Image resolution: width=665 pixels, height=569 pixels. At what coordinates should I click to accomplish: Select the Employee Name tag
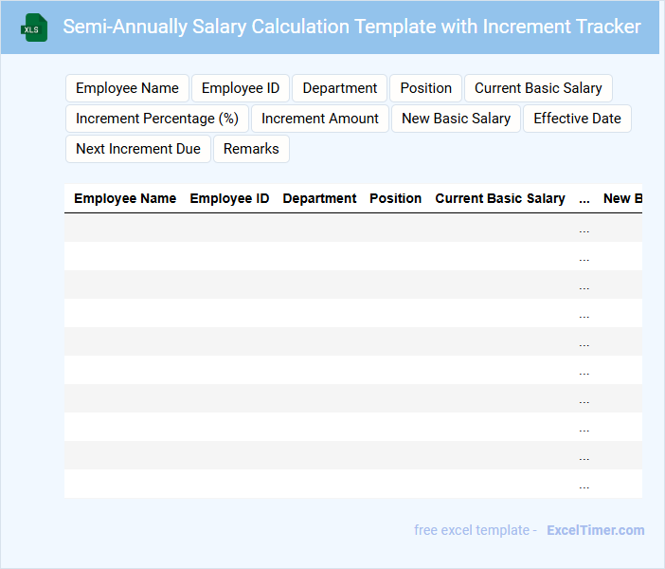pos(127,88)
